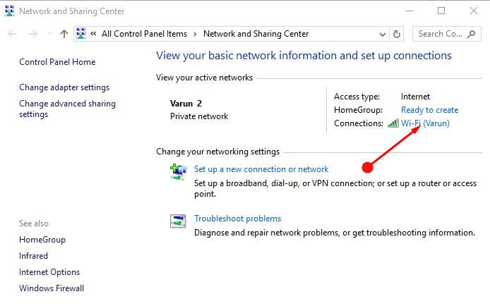Open Internet Options under See also

49,272
